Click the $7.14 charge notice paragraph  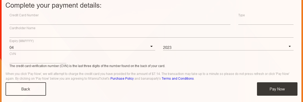click(x=148, y=76)
